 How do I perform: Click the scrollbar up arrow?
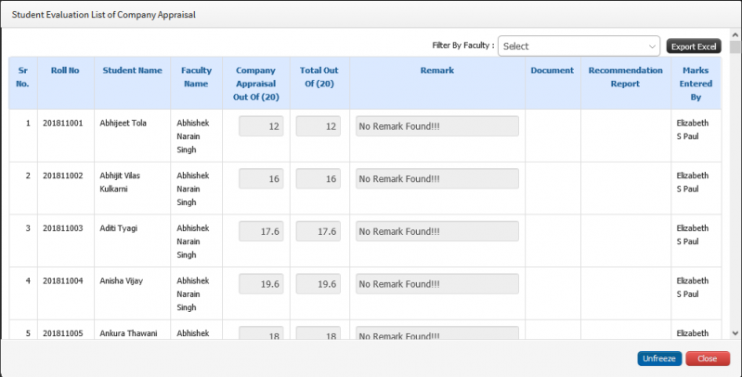pos(735,35)
